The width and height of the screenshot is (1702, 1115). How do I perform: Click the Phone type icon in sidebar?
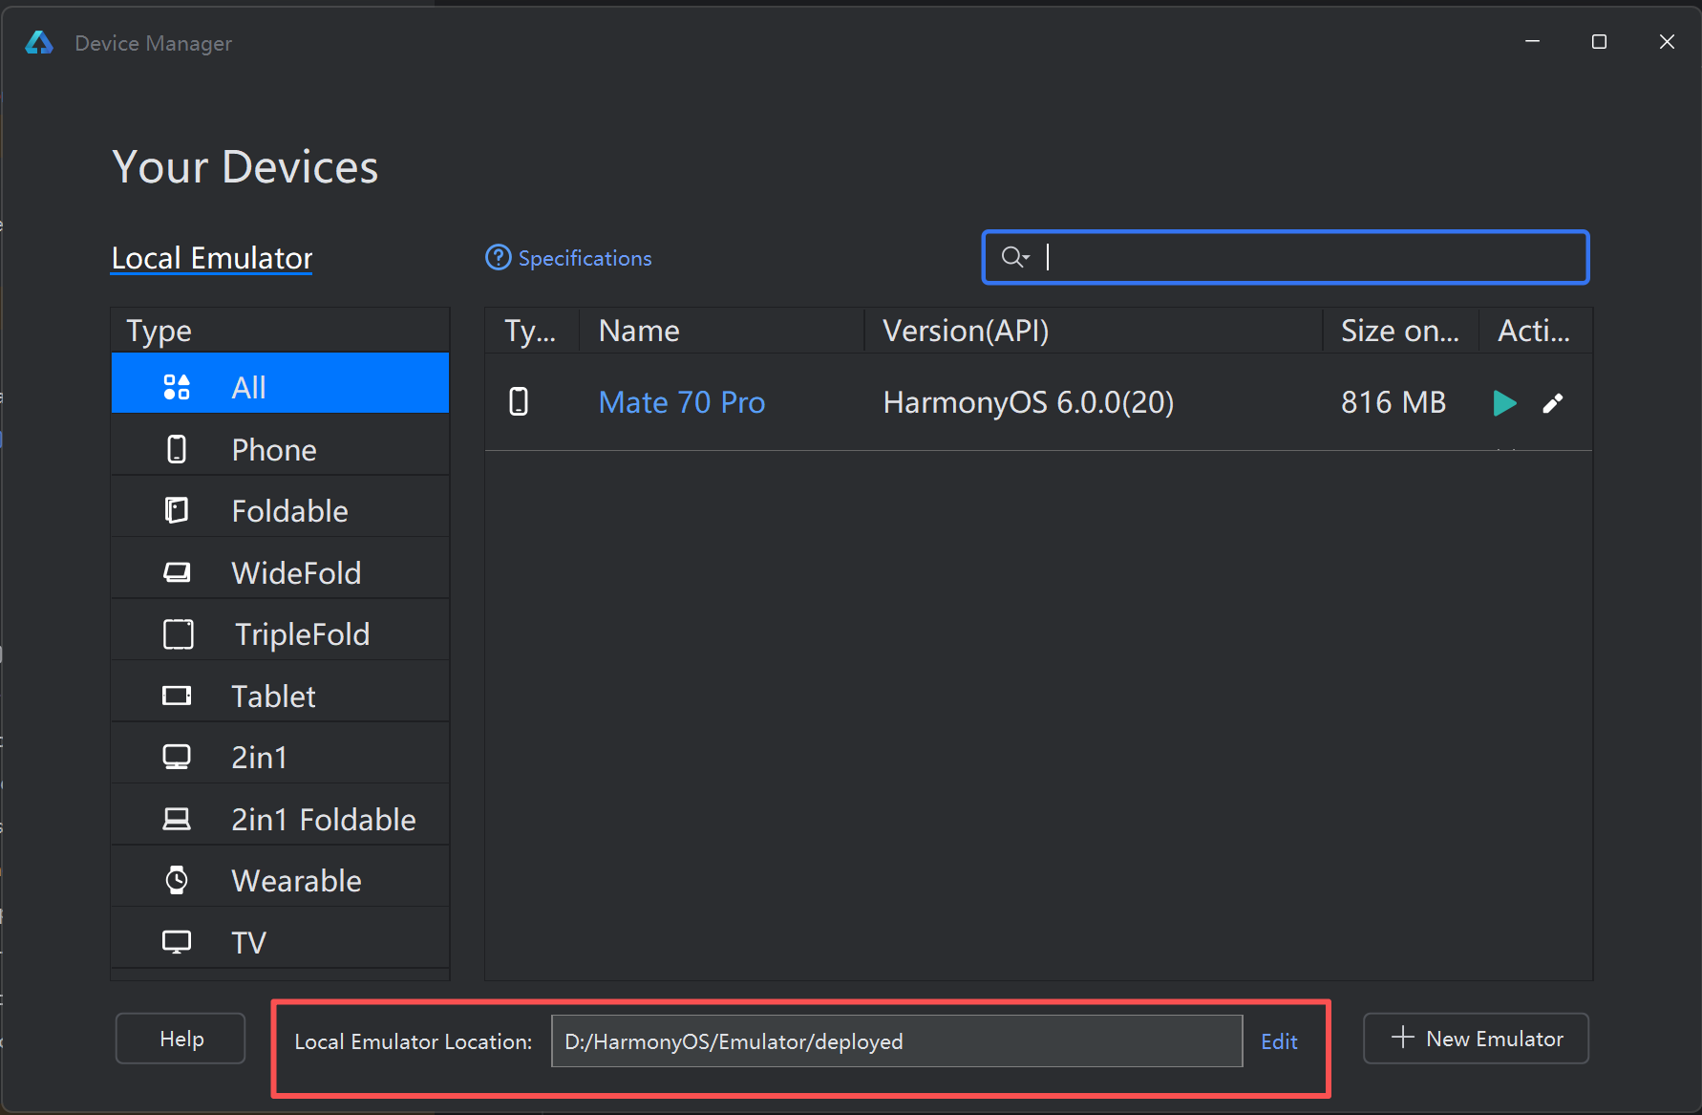tap(177, 449)
